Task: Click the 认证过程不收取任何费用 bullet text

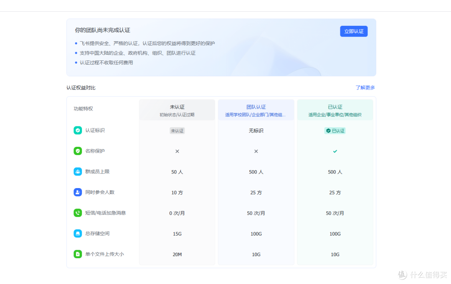Action: click(106, 63)
